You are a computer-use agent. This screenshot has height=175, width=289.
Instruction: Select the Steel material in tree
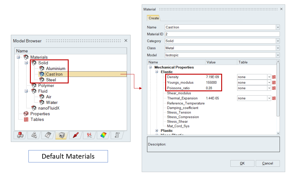[51, 80]
